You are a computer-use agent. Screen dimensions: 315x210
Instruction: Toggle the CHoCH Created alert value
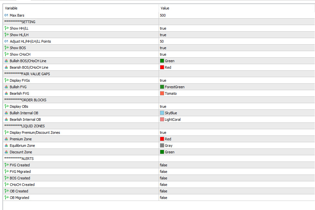tap(164, 185)
